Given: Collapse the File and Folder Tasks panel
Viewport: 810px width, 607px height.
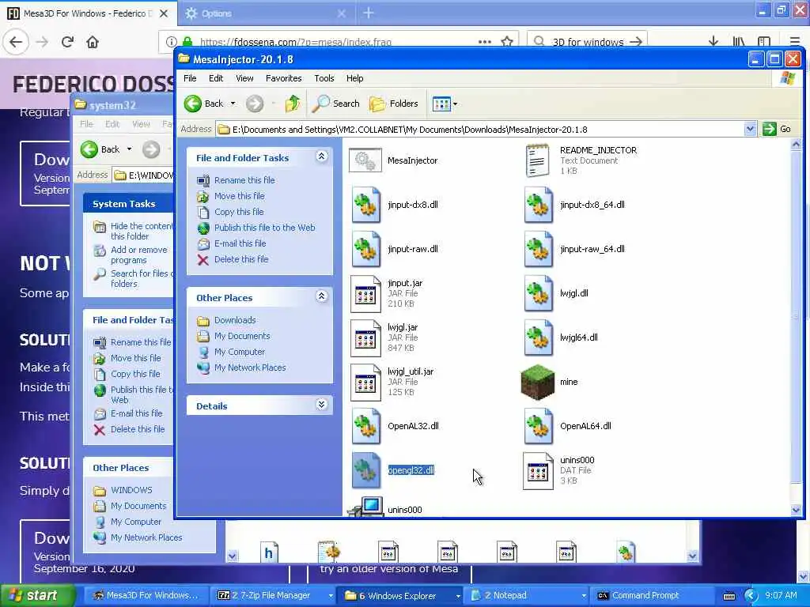Looking at the screenshot, I should point(321,156).
